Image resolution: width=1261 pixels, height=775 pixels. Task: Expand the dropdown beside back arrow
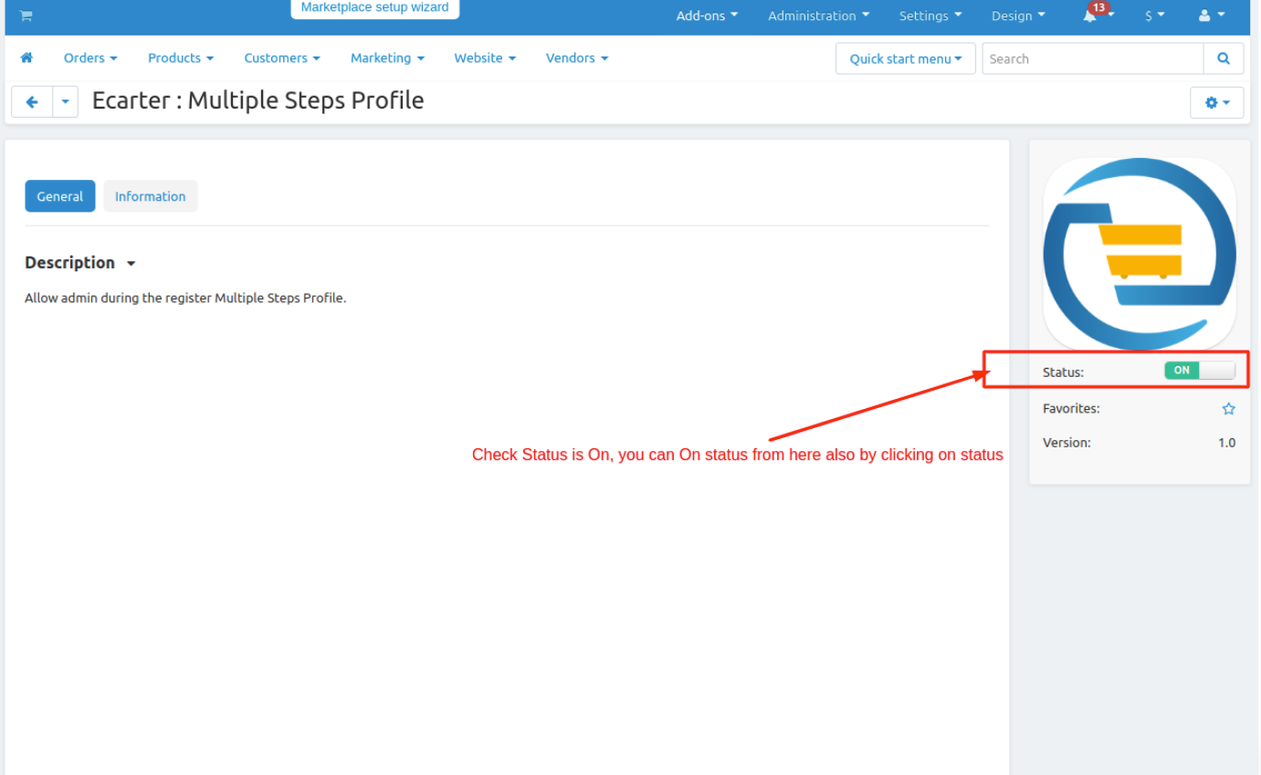click(65, 102)
